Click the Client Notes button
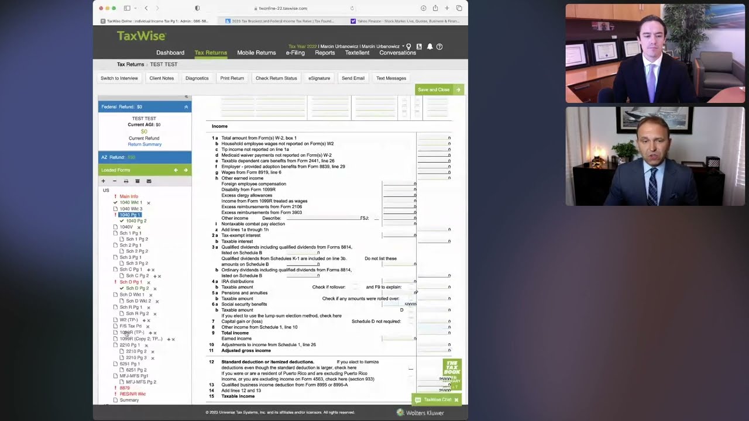This screenshot has width=749, height=421. point(162,78)
